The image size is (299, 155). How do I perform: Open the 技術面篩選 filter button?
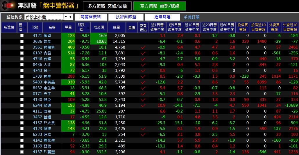tap(126, 17)
